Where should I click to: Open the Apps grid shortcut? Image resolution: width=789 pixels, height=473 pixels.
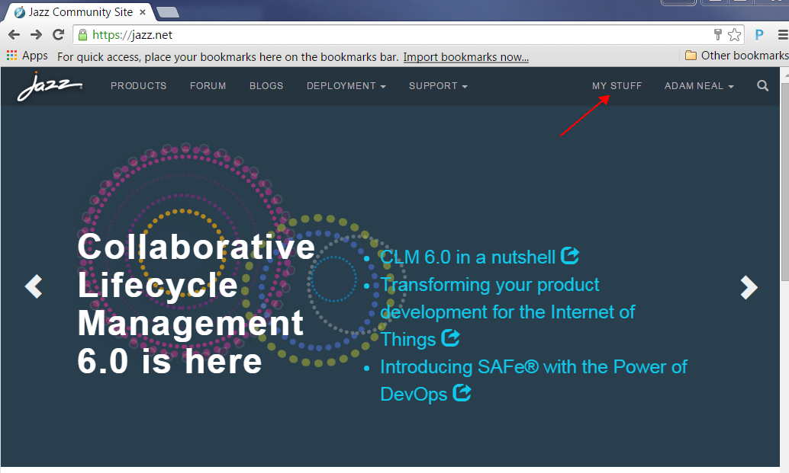(27, 56)
